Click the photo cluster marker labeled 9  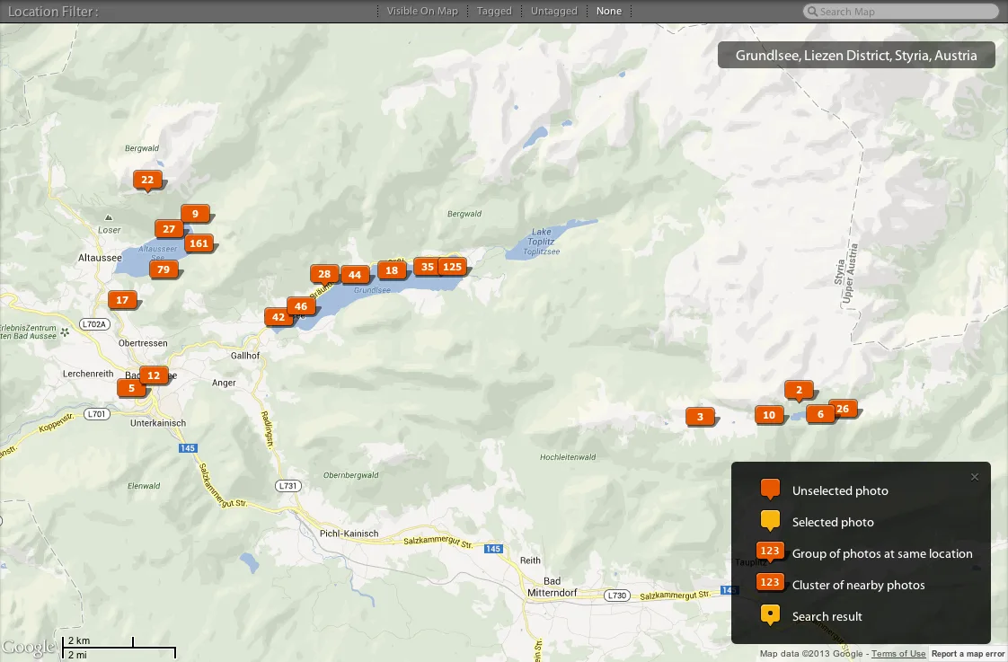[196, 214]
